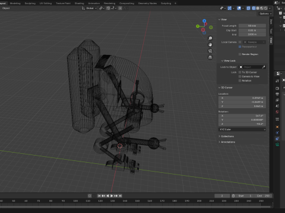This screenshot has height=213, width=285.
Task: Select rendered viewport shading mode
Action: (265, 8)
